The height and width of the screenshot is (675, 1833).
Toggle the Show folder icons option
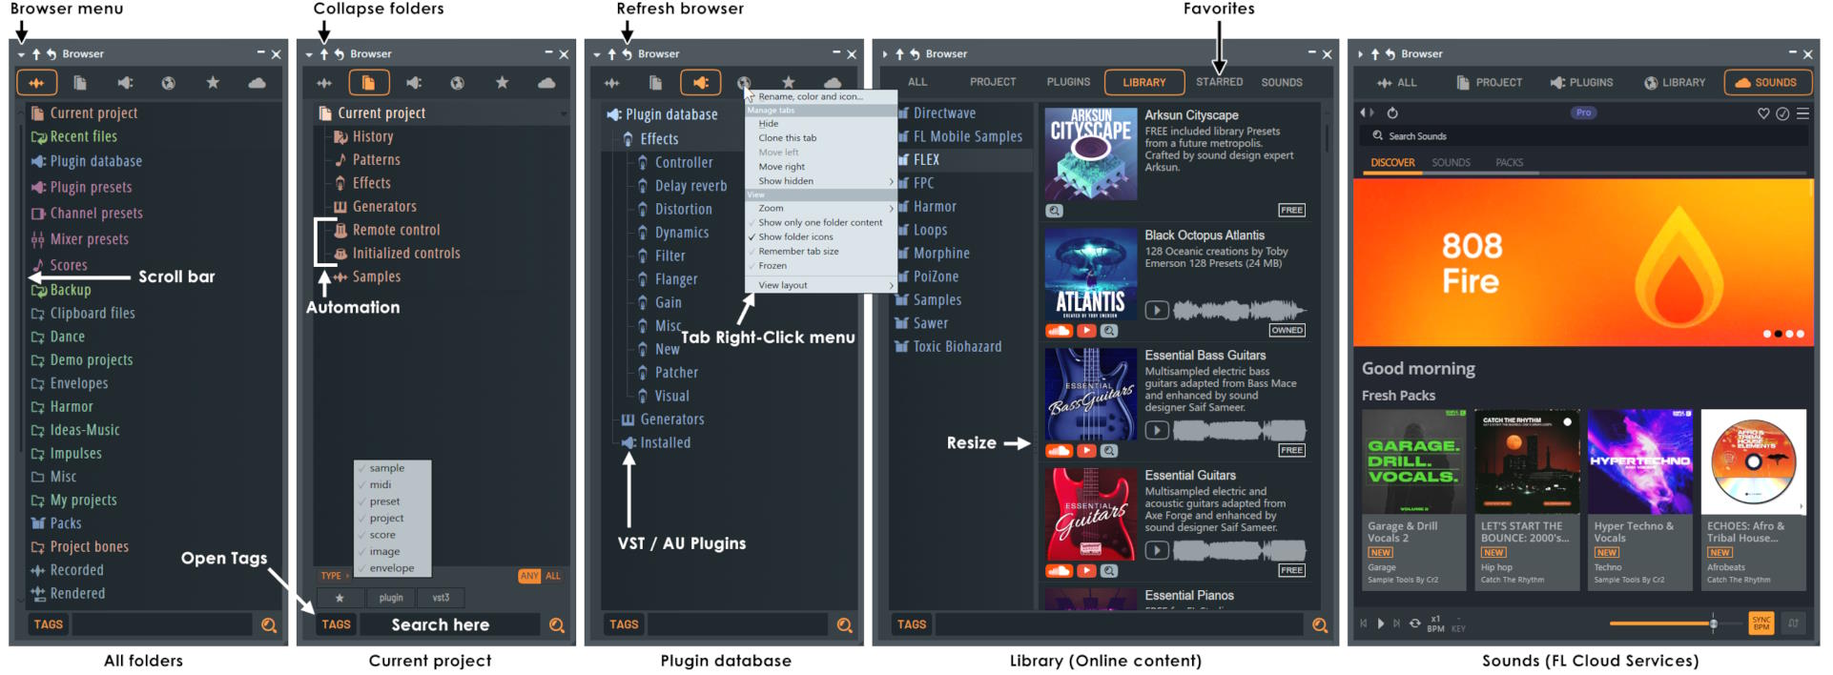(x=795, y=236)
